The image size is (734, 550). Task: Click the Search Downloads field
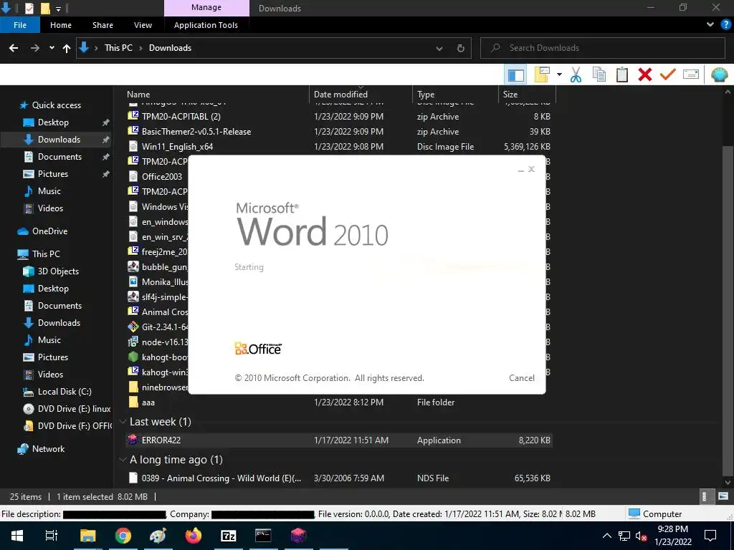(603, 48)
